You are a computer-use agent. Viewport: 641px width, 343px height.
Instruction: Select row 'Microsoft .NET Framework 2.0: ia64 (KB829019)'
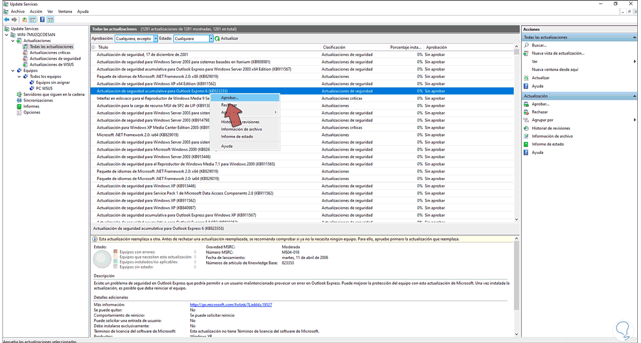pos(302,135)
